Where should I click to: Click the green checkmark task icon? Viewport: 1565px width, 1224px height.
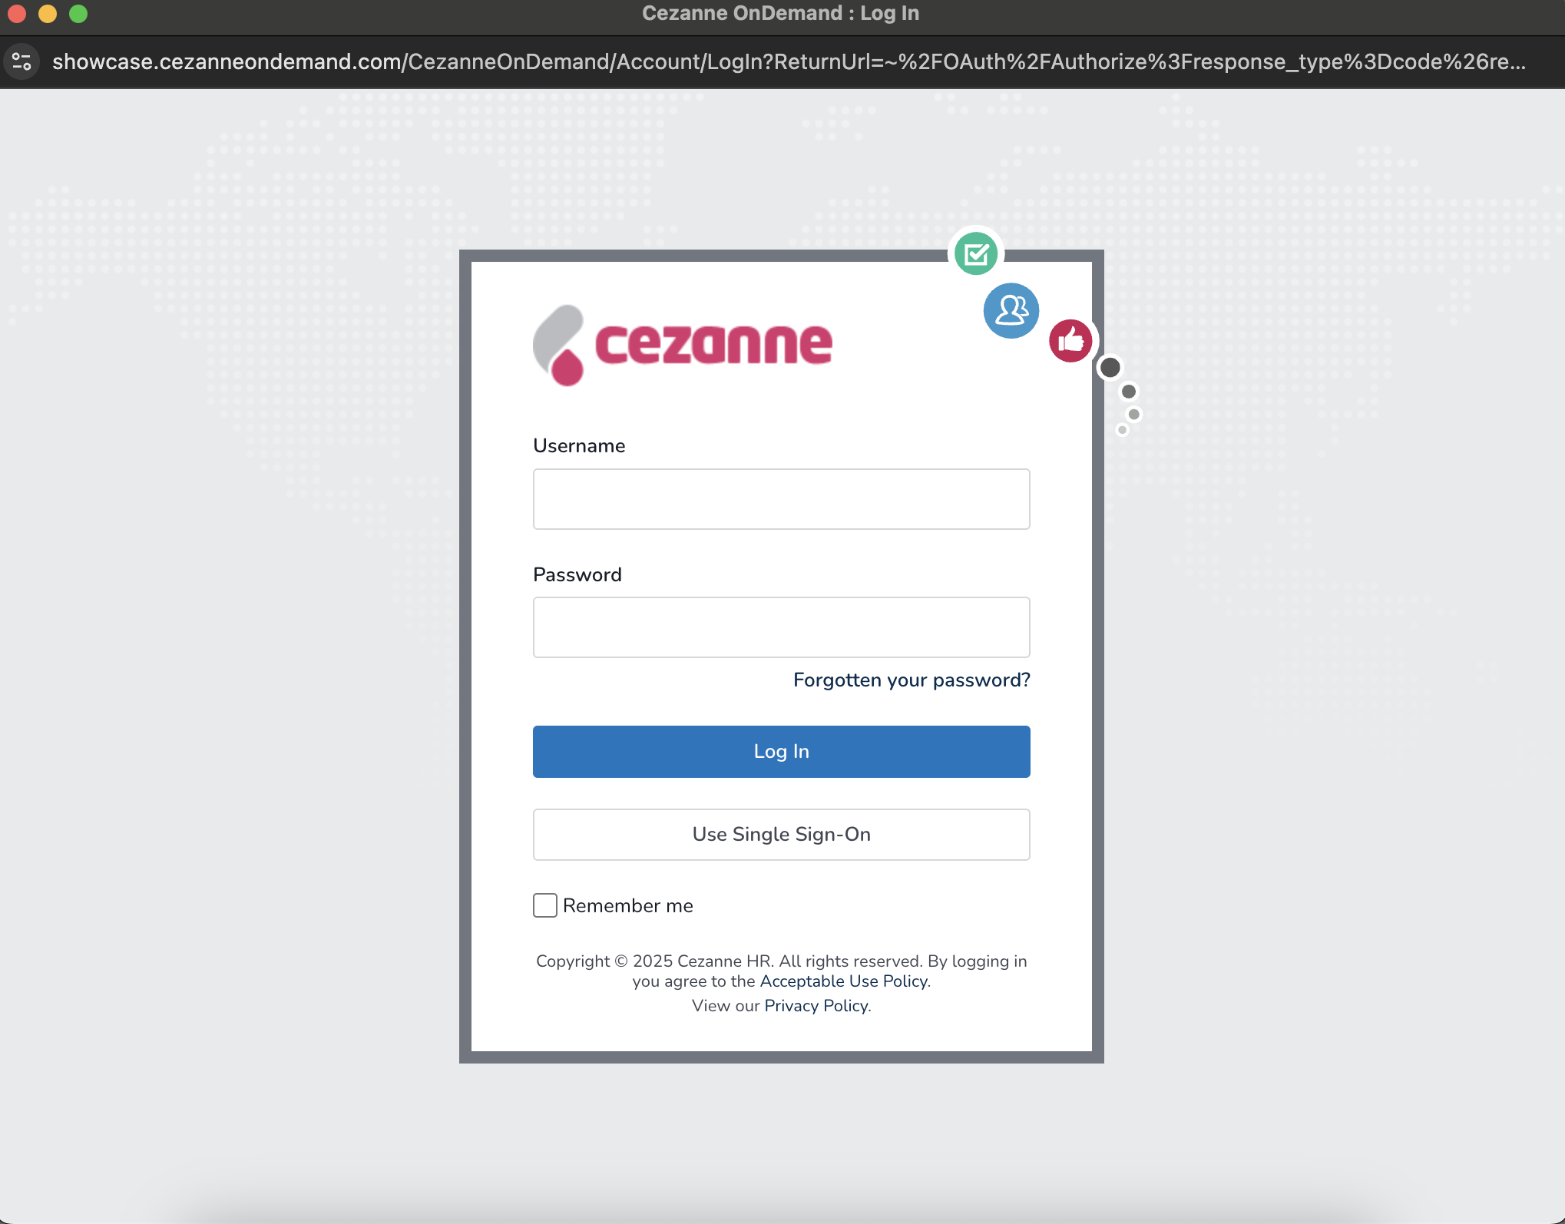pyautogui.click(x=976, y=253)
